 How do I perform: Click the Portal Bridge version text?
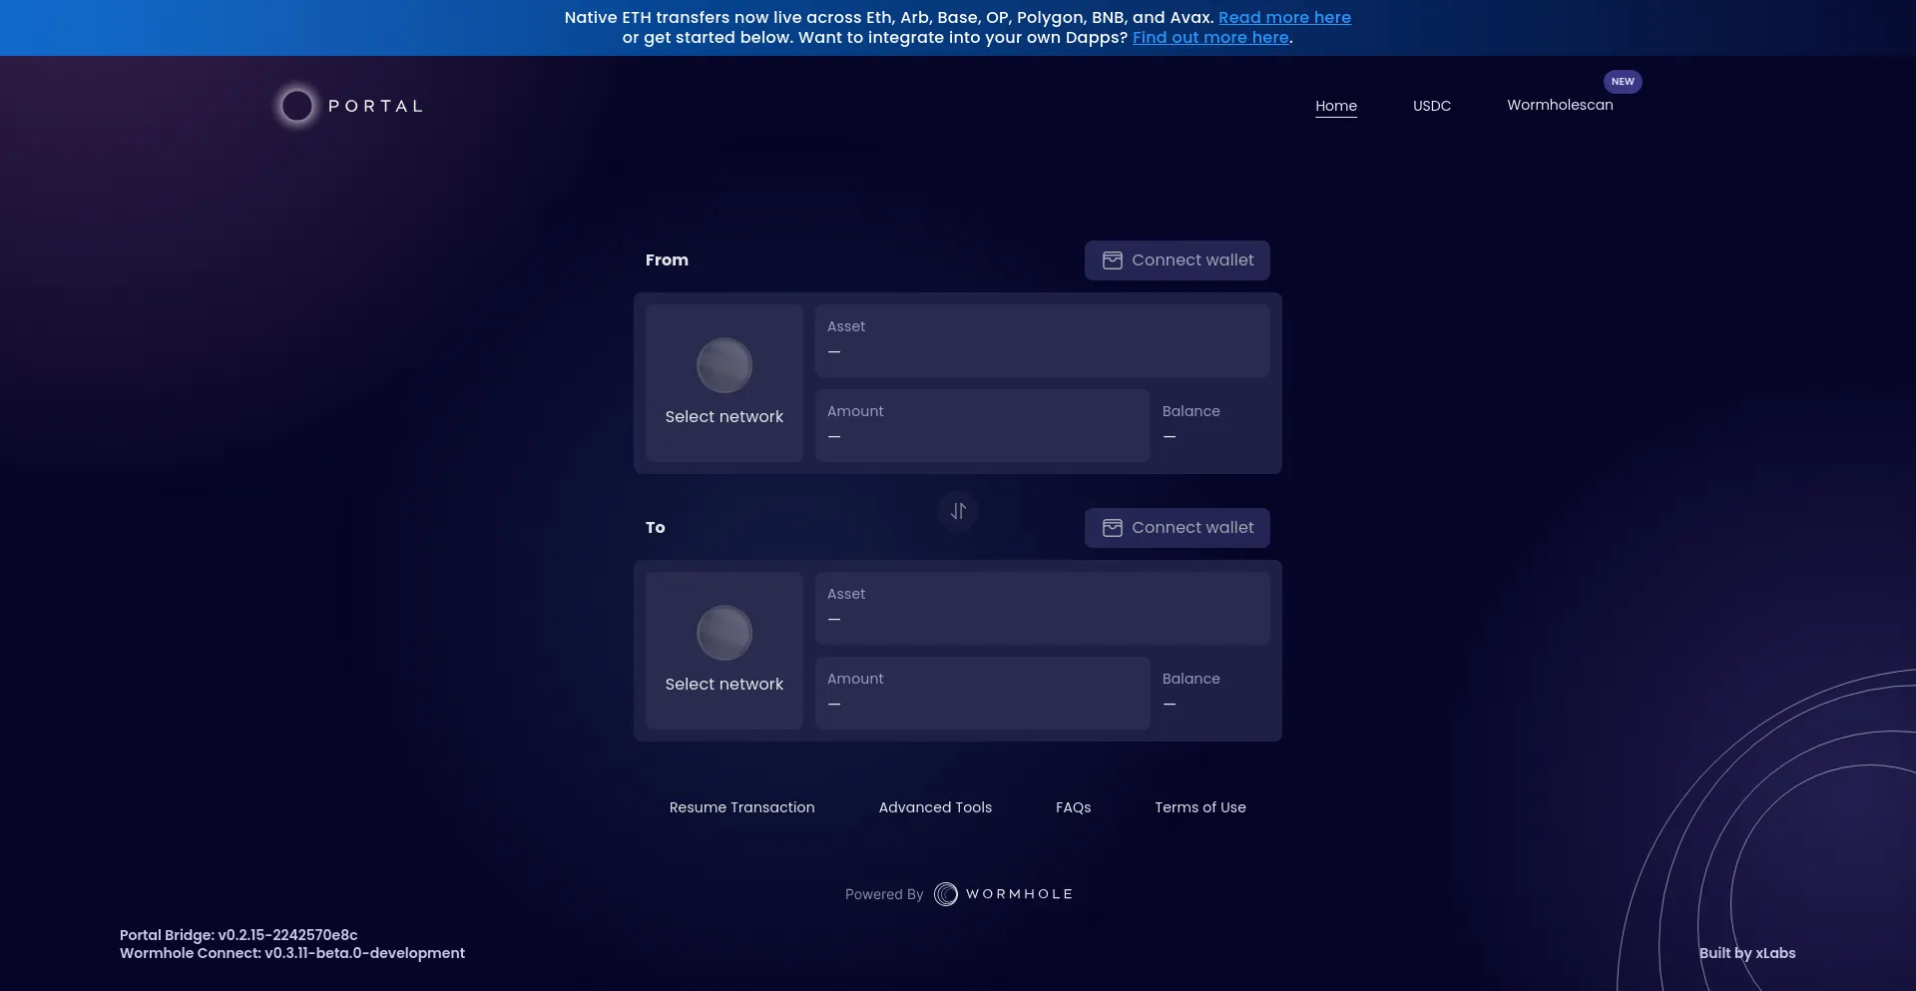coord(239,935)
